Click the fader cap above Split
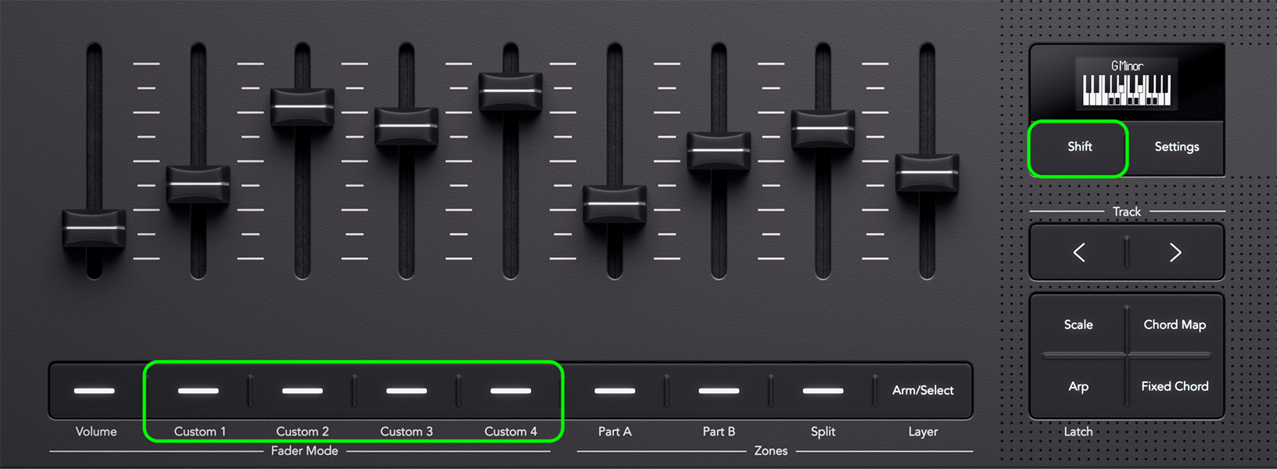This screenshot has height=469, width=1277. click(x=823, y=128)
